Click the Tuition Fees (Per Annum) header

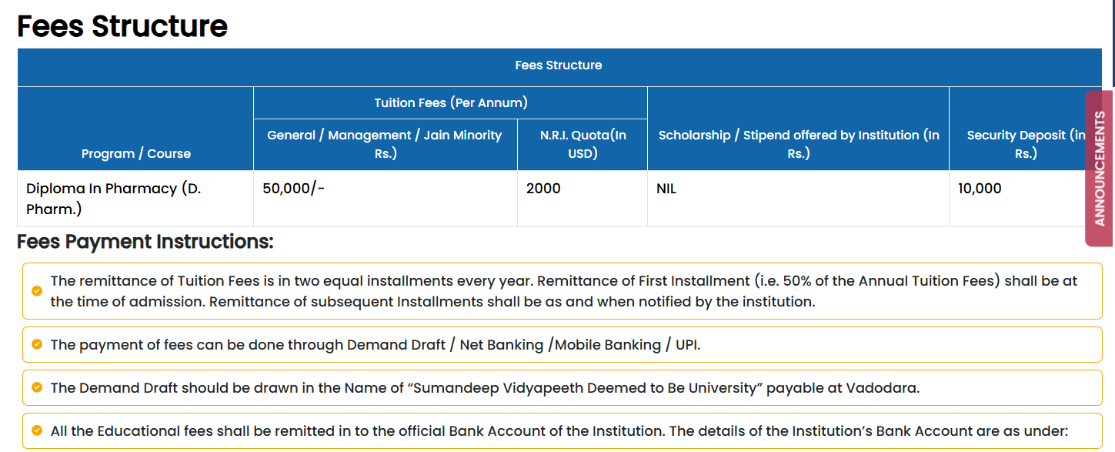click(x=451, y=102)
